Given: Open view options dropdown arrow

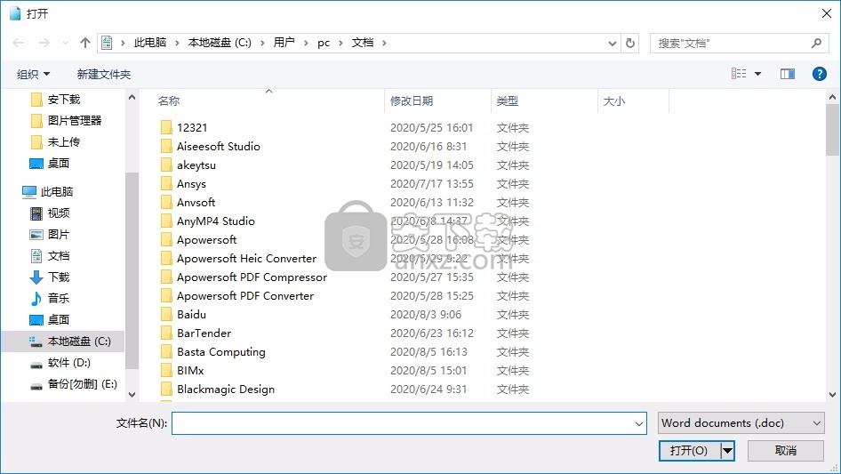Looking at the screenshot, I should pos(757,74).
